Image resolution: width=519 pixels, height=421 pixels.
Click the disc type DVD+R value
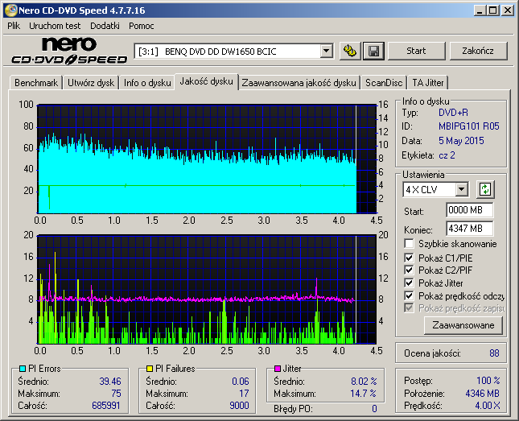click(x=453, y=113)
